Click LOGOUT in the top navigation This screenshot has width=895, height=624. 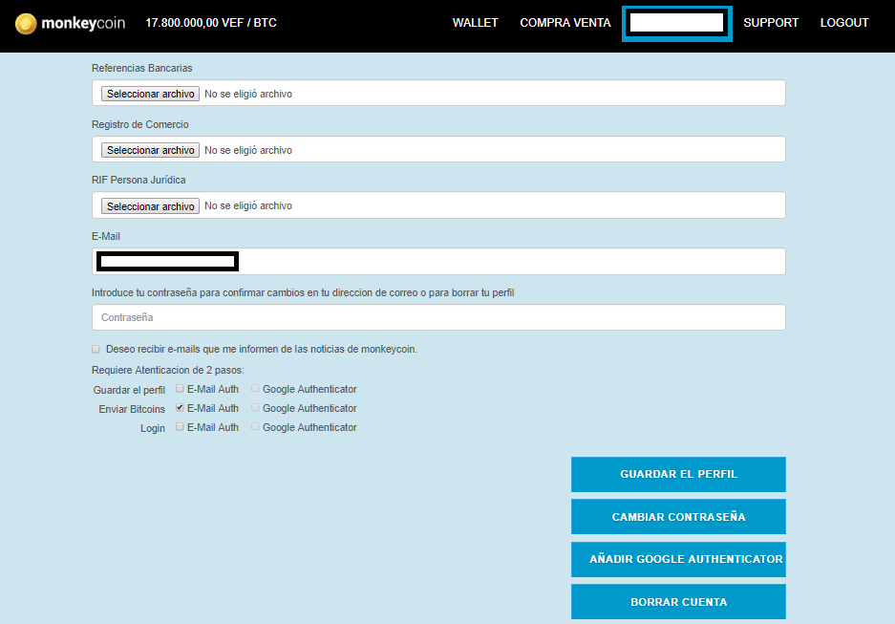click(844, 23)
